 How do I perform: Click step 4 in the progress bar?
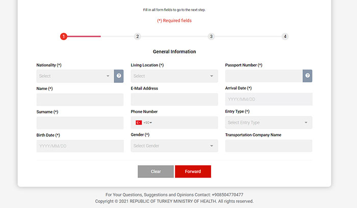pyautogui.click(x=285, y=37)
